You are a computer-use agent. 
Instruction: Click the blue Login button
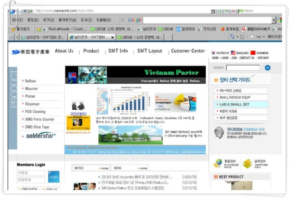point(54,177)
